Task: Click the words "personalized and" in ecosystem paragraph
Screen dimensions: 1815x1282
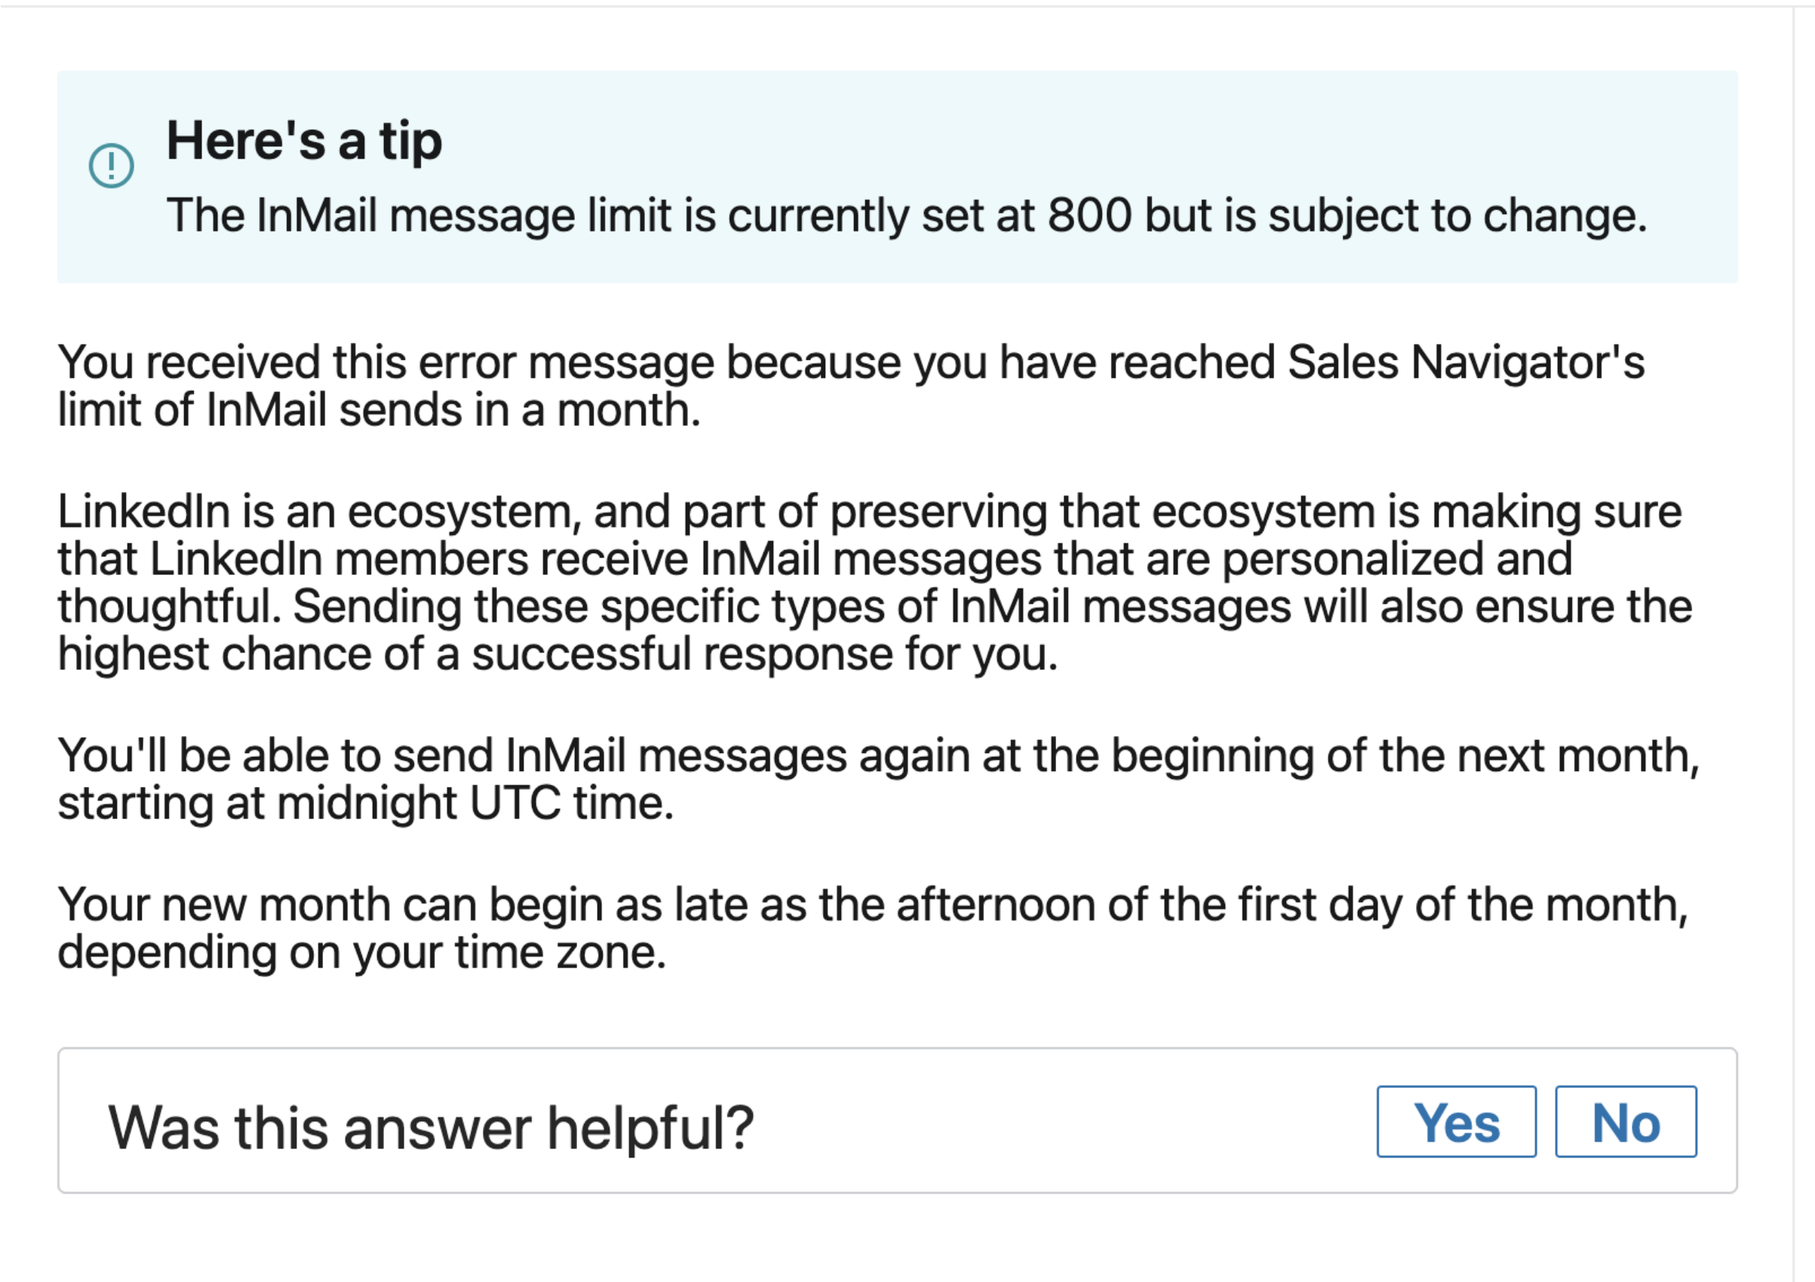Action: [1397, 559]
